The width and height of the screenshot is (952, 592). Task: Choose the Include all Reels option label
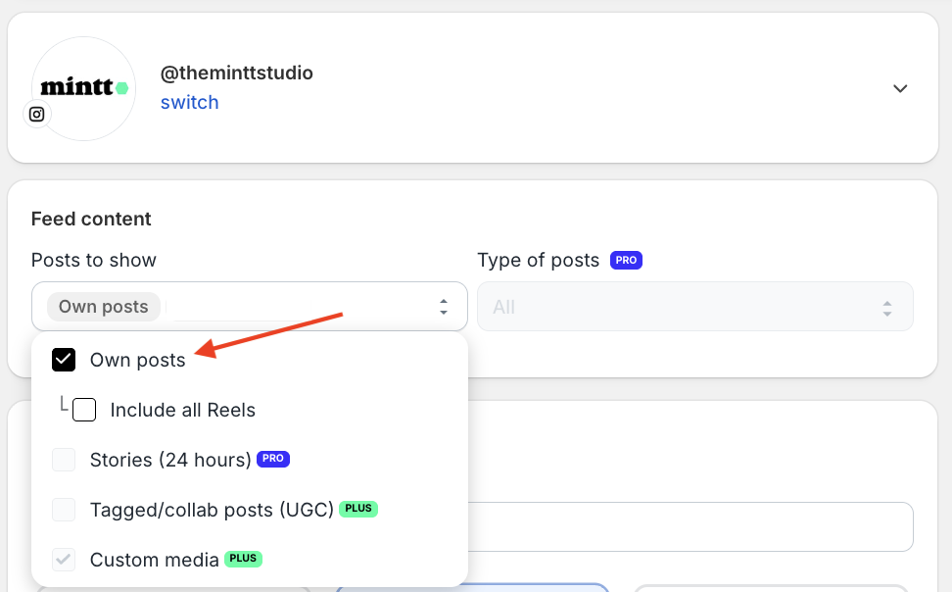click(183, 411)
